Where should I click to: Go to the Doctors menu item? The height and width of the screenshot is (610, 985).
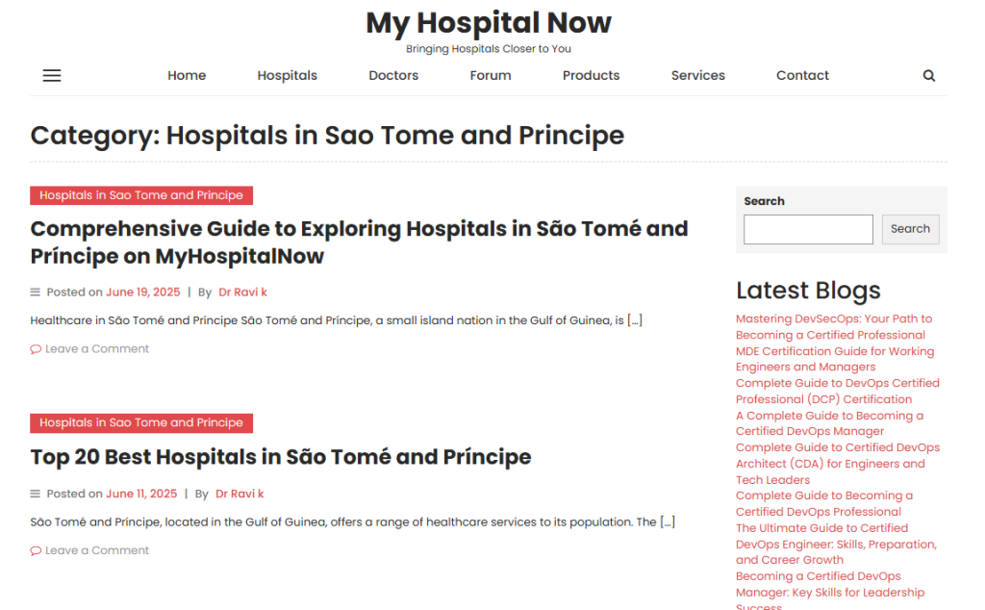tap(393, 76)
